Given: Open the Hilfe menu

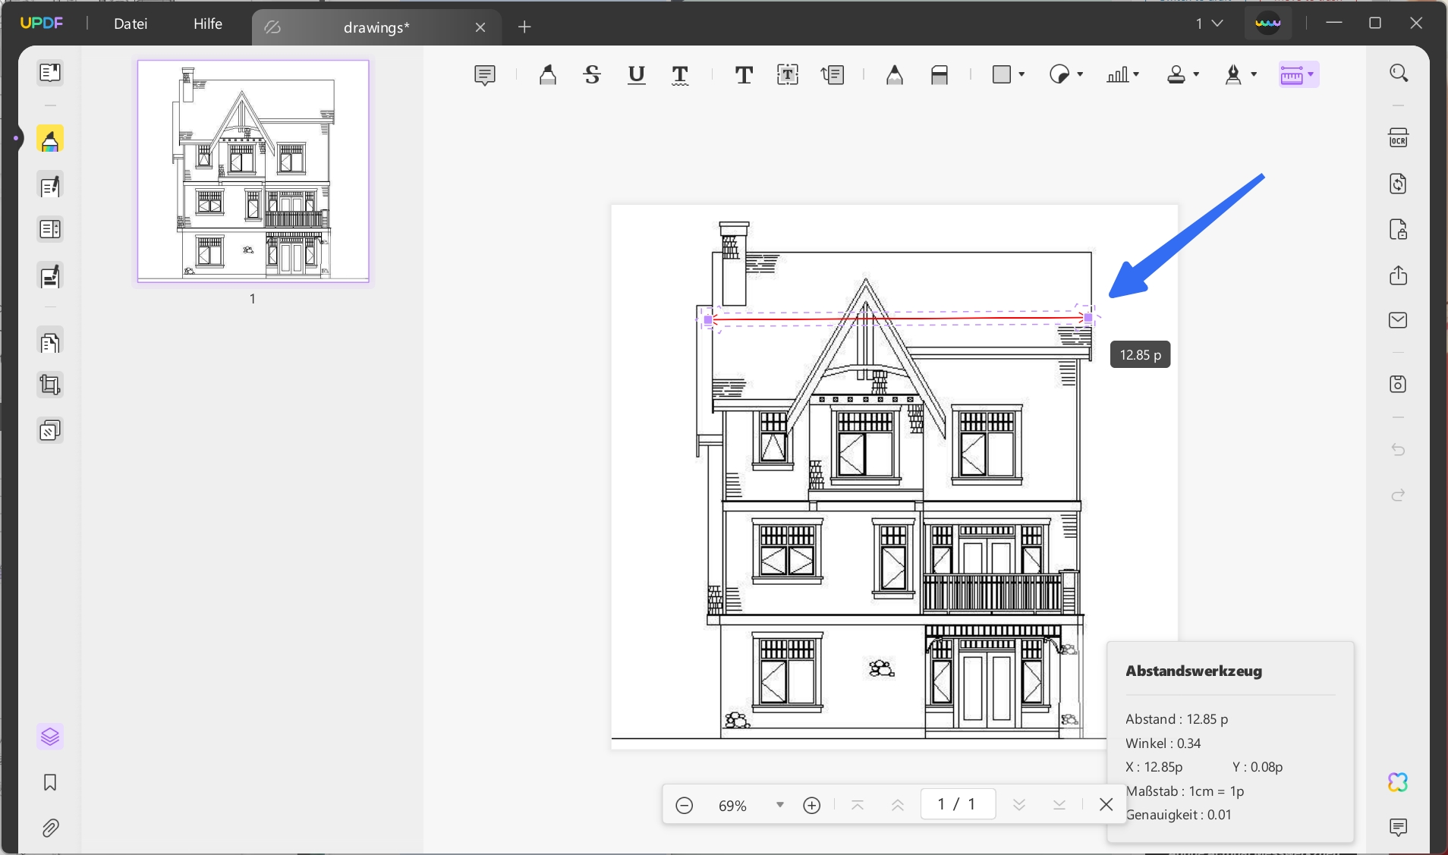Looking at the screenshot, I should tap(207, 24).
